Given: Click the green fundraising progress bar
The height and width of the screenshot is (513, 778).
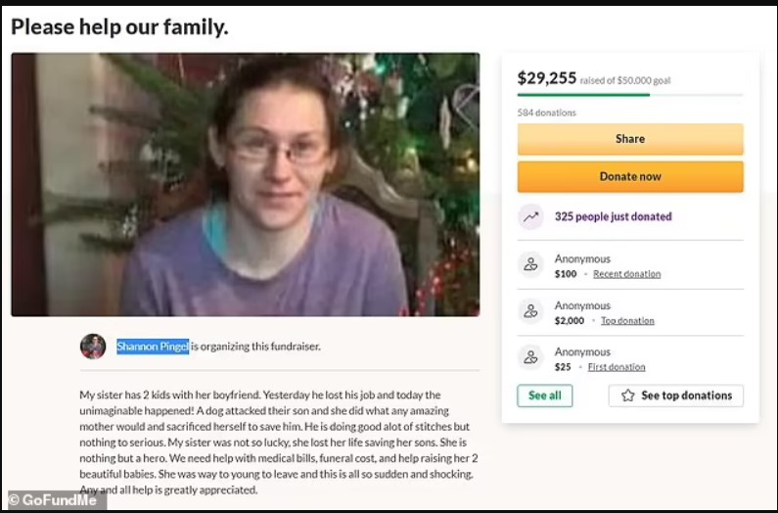Looking at the screenshot, I should 583,95.
